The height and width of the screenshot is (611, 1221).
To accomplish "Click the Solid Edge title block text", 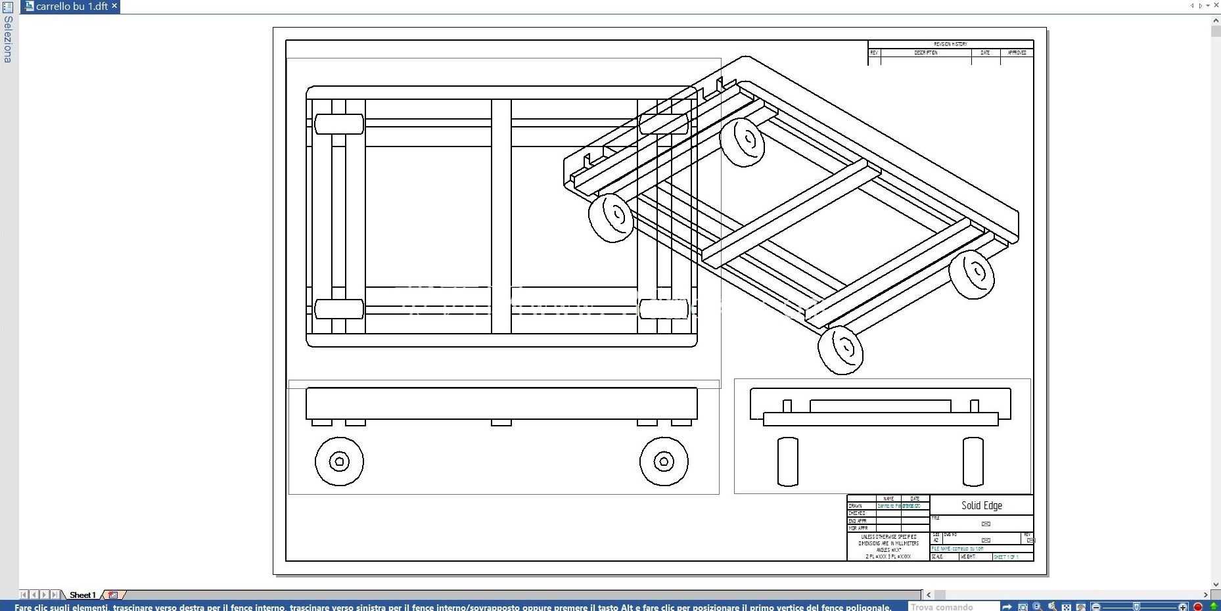I will [982, 505].
